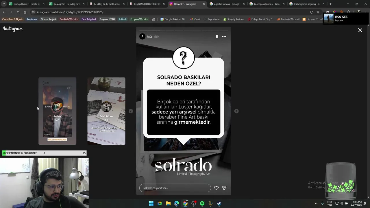This screenshot has height=208, width=370.
Task: Open Chrome from the taskbar
Action: [x=185, y=203]
